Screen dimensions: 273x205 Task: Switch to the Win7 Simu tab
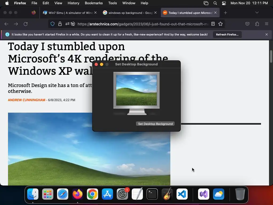[70, 13]
